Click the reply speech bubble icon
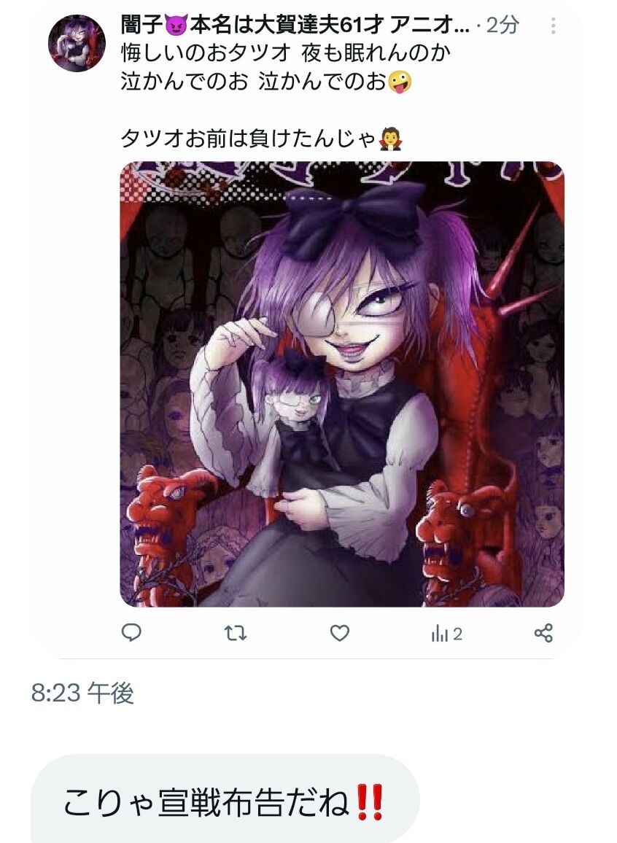617x843 pixels. tap(131, 633)
